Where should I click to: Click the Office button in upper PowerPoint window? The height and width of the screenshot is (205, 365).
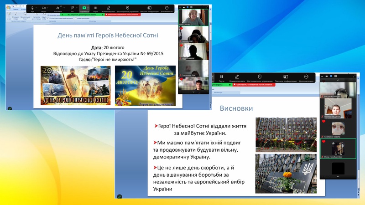[x=9, y=8]
